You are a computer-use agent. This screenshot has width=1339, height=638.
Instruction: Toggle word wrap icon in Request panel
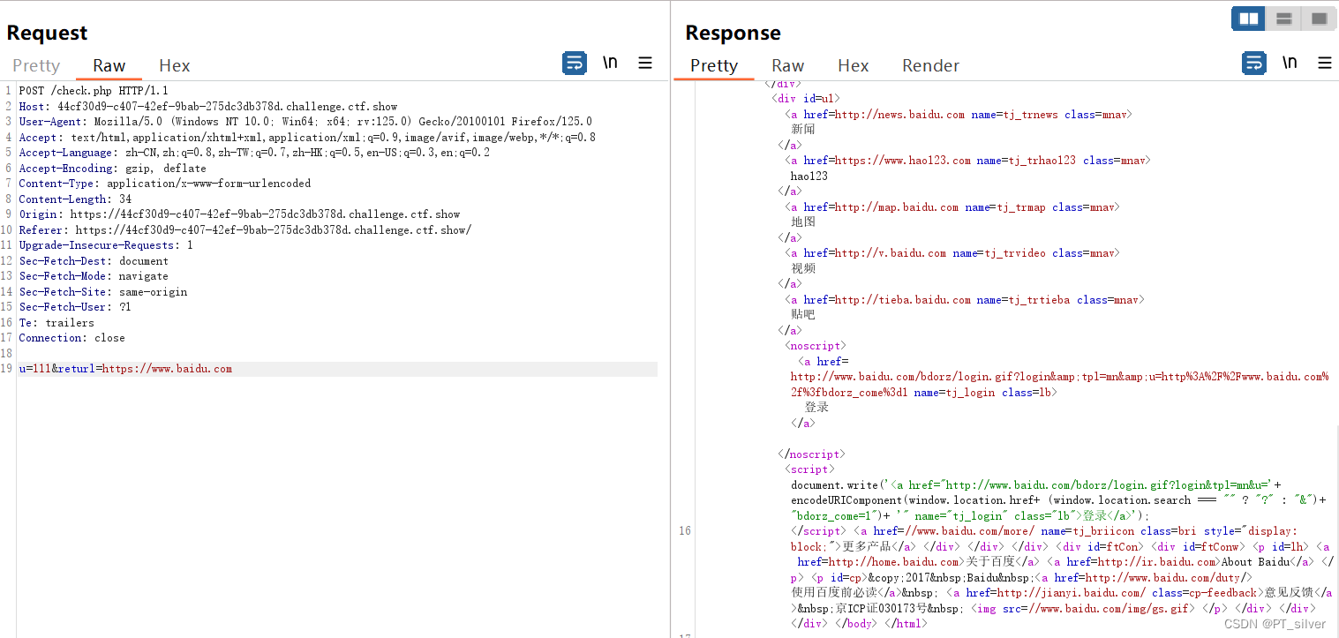pos(575,63)
